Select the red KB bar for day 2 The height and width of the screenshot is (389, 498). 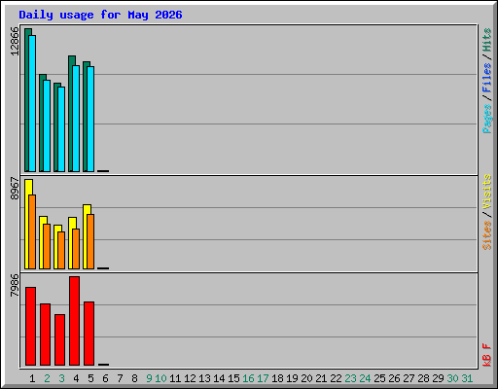click(x=45, y=335)
